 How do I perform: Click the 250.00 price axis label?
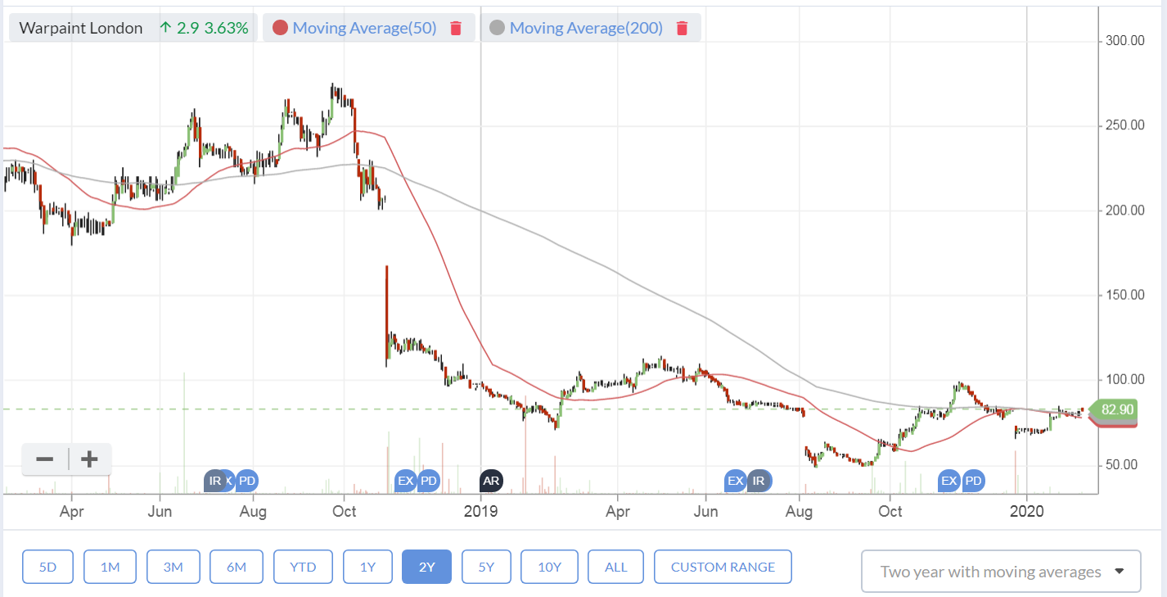tap(1124, 125)
